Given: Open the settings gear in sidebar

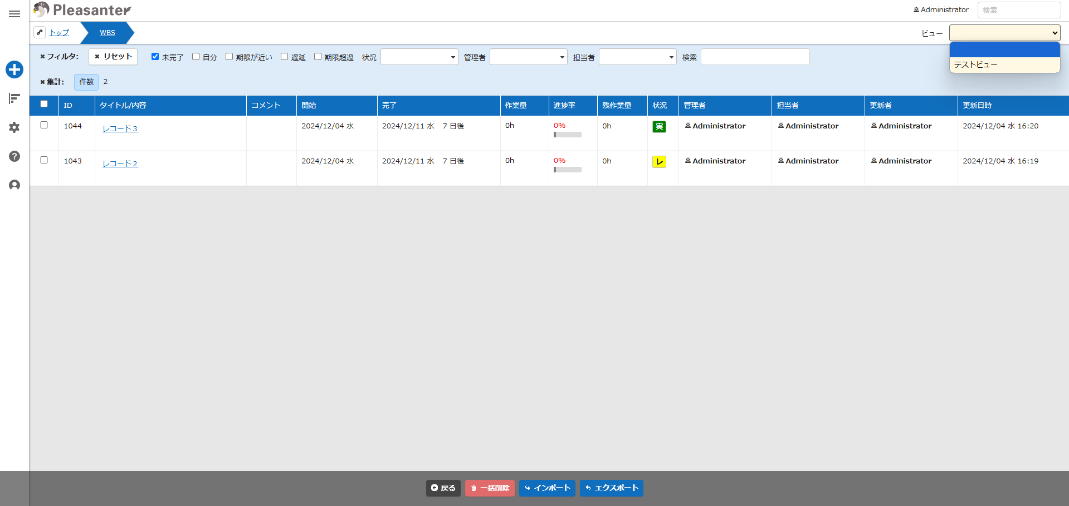Looking at the screenshot, I should coord(14,127).
